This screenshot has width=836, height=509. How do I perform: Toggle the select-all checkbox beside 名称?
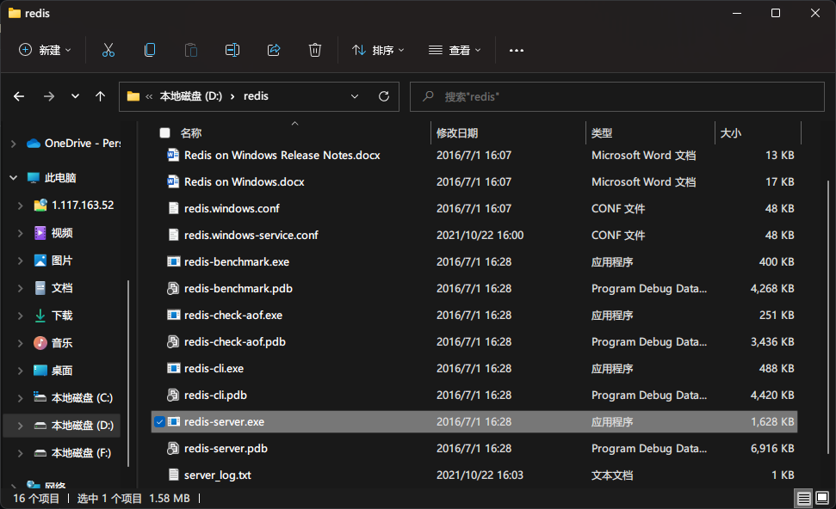click(x=164, y=132)
